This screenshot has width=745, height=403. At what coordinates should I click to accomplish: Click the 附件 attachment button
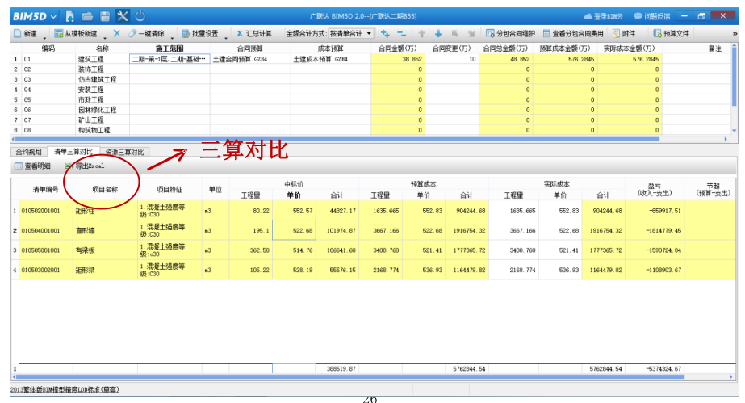[x=624, y=33]
